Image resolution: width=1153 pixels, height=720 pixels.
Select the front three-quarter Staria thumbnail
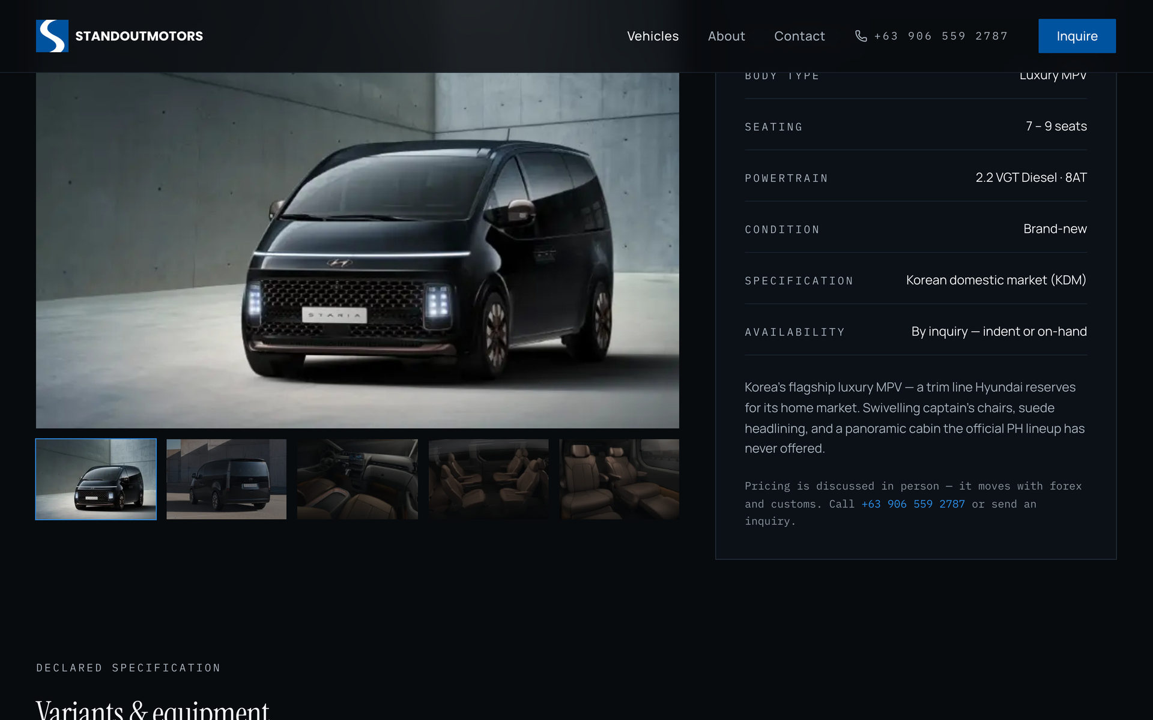(x=96, y=479)
